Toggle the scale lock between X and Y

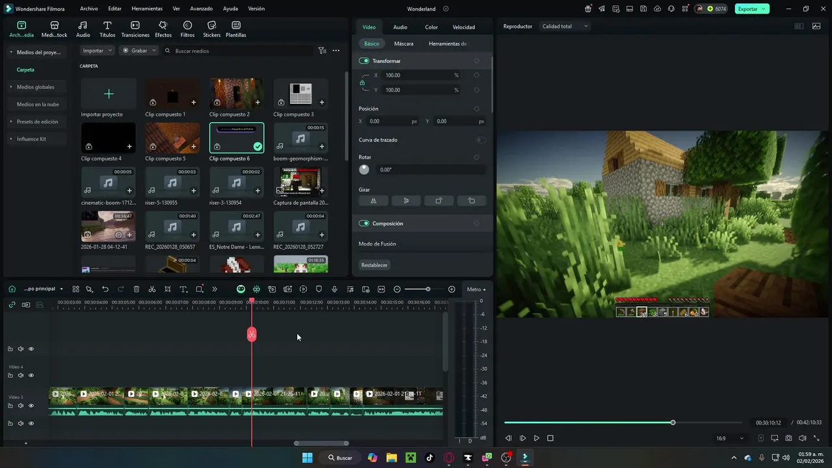coord(362,83)
